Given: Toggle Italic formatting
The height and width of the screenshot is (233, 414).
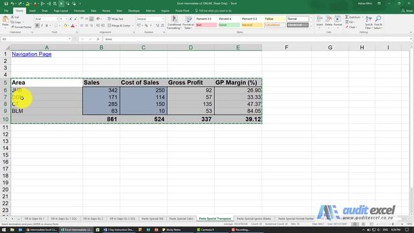Looking at the screenshot, I should [x=41, y=26].
